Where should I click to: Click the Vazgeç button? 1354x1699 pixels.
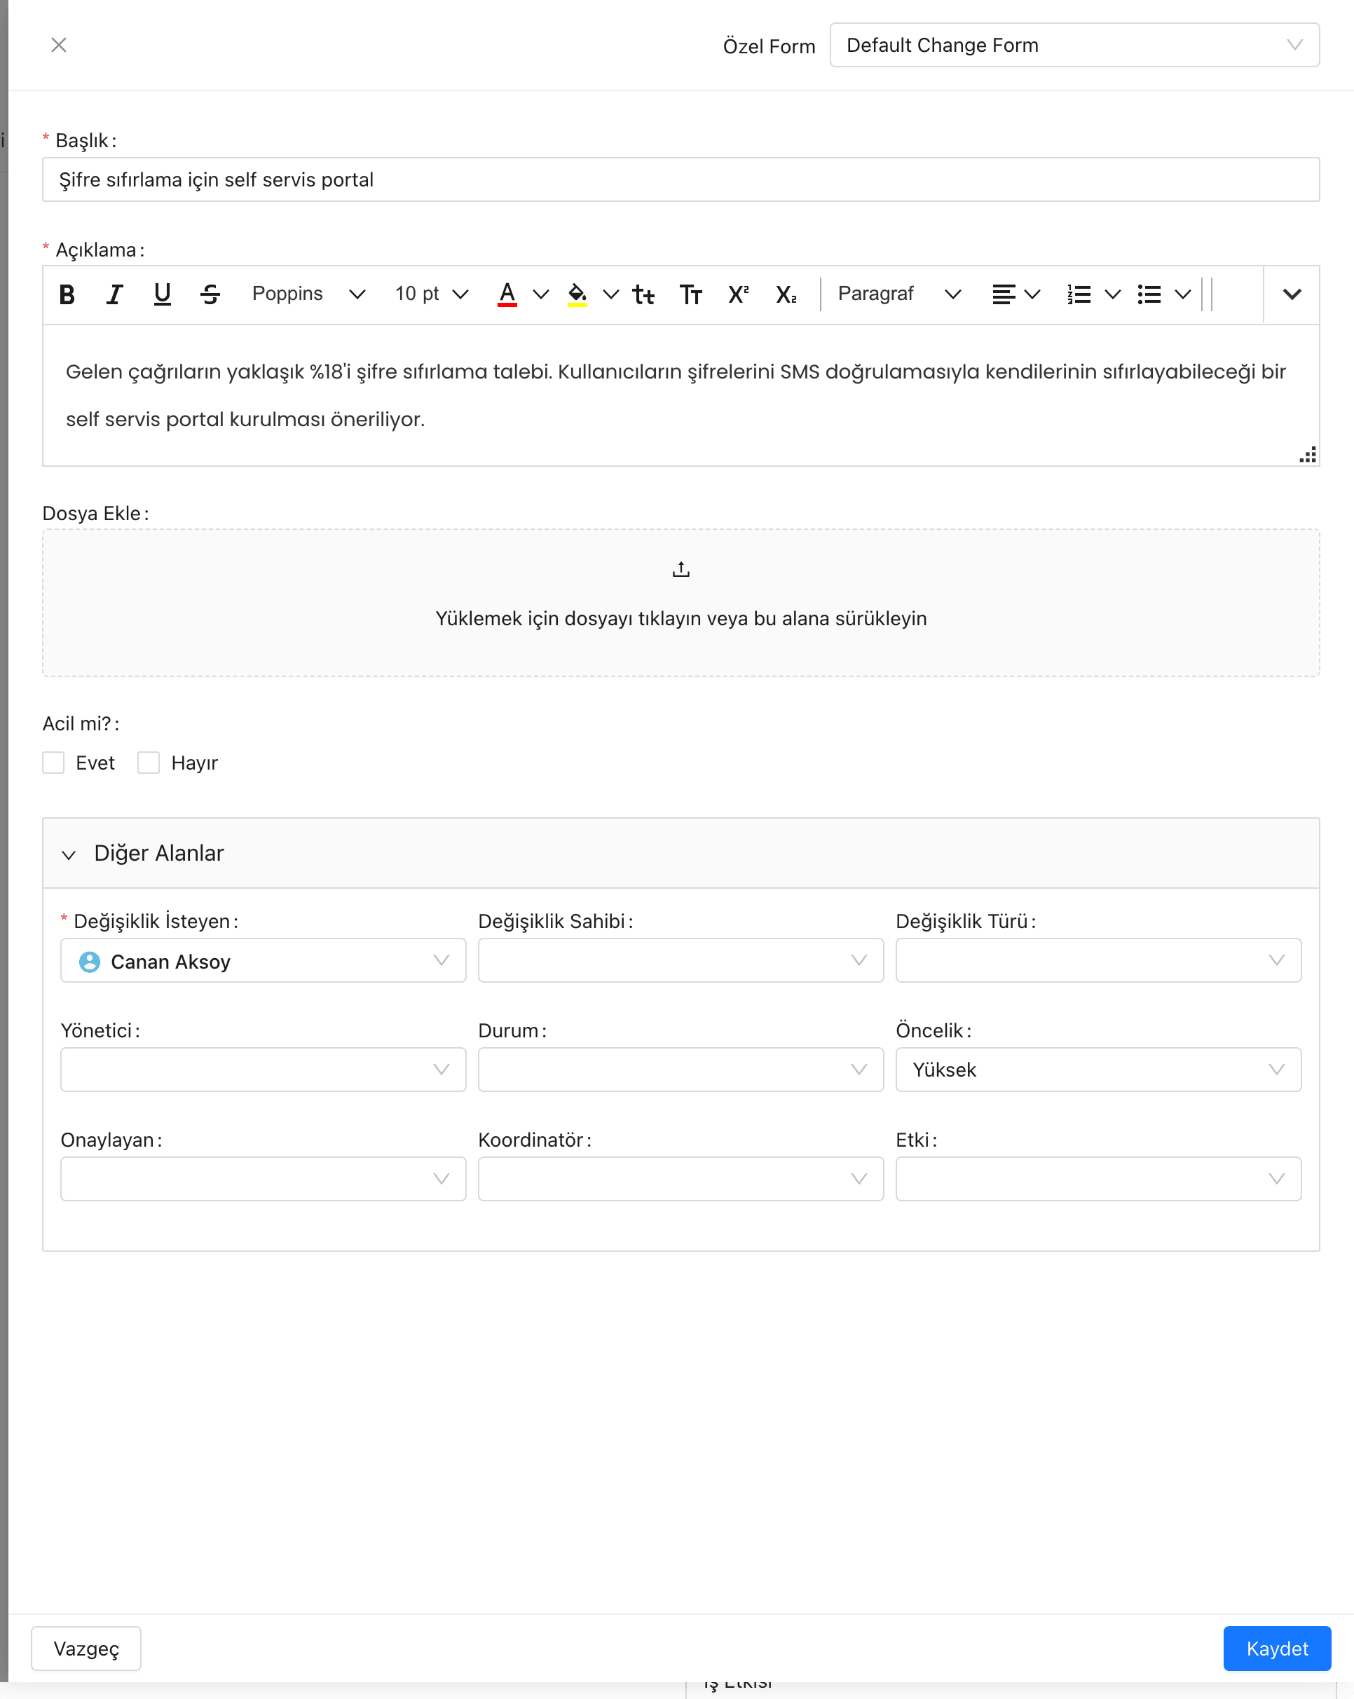point(87,1649)
